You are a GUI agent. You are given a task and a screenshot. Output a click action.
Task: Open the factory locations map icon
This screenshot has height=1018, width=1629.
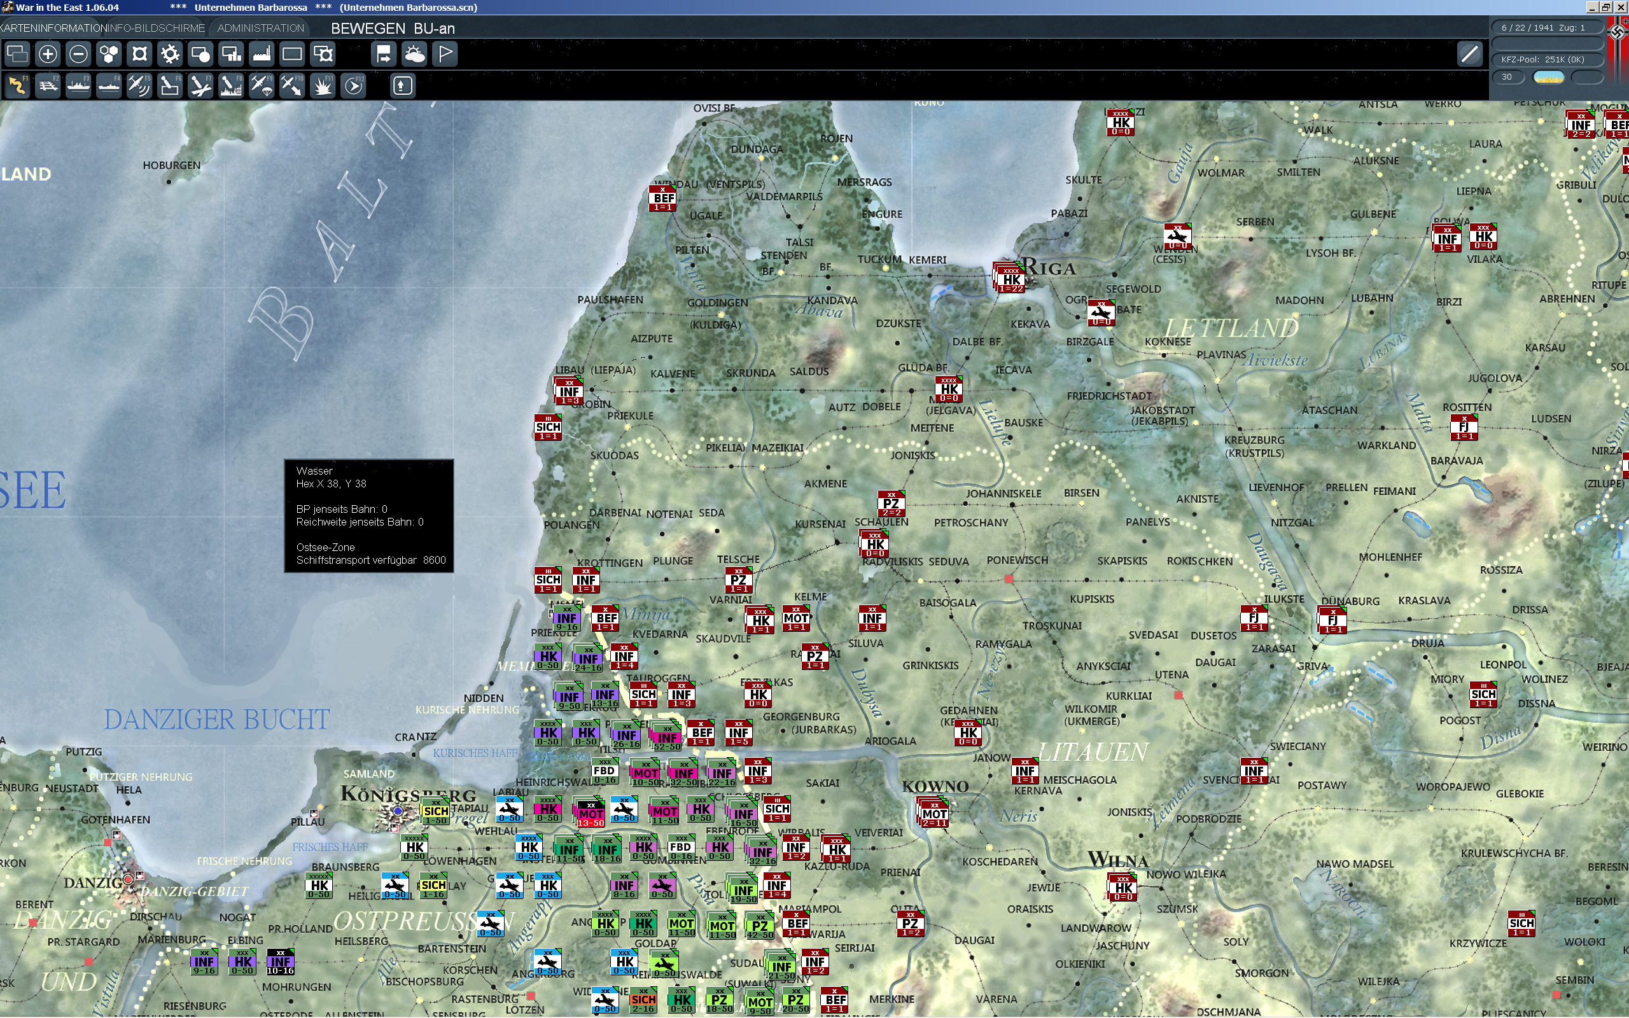coord(263,54)
